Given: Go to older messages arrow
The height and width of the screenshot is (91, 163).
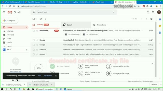Looking at the screenshot, I should 147,19.
